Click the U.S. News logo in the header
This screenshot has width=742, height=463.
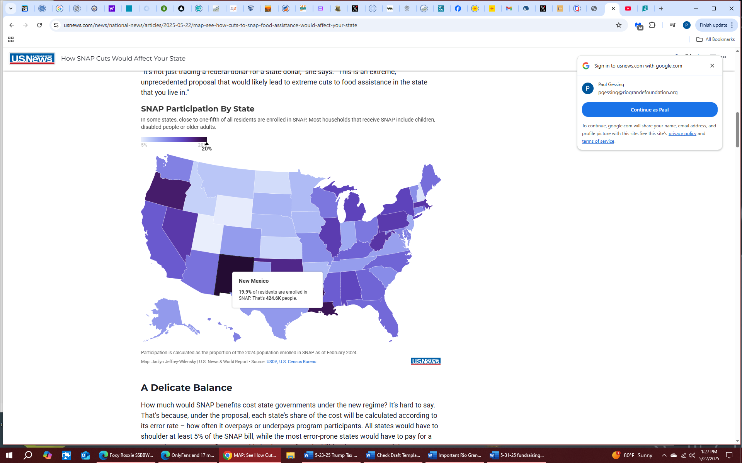click(x=32, y=59)
